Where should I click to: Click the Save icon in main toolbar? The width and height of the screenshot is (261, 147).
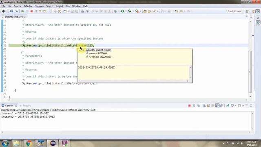(x=72, y=11)
